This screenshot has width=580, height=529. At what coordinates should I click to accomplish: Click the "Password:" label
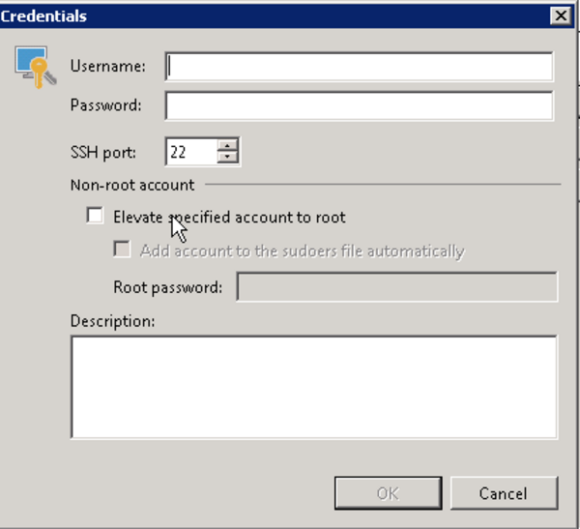[x=106, y=104]
